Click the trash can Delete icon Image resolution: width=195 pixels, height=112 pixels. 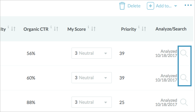pos(122,6)
